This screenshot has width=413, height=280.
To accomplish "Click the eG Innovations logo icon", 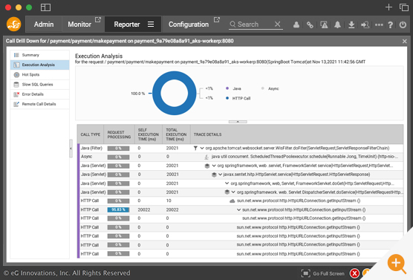I will point(13,25).
